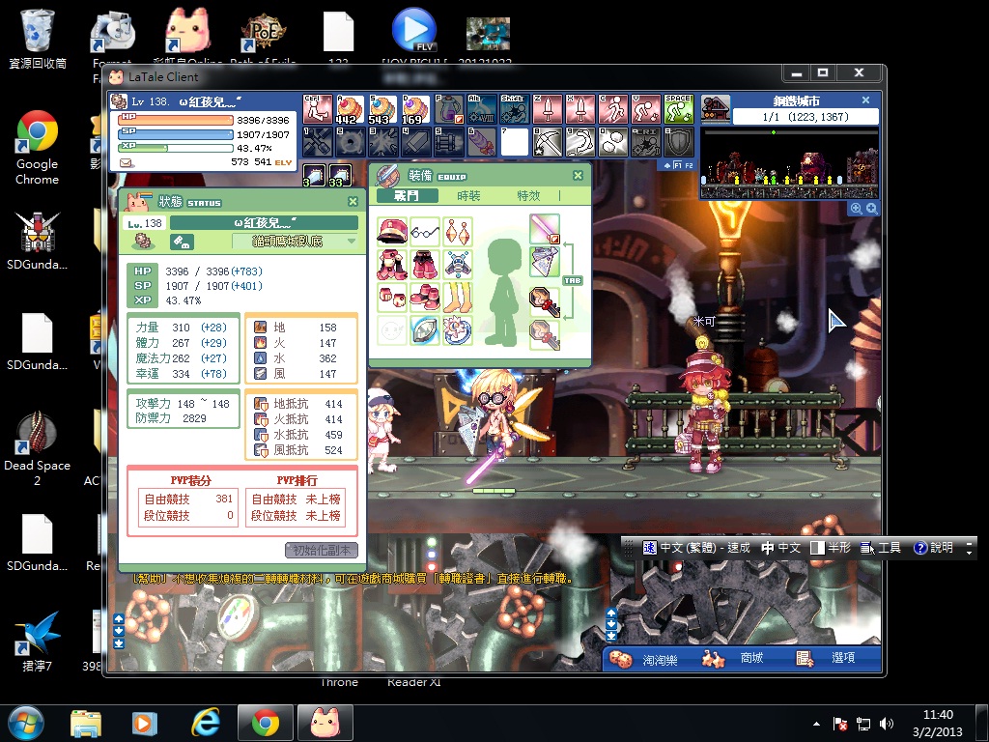
Task: Click the buff icon showing number 3
Action: click(x=314, y=175)
